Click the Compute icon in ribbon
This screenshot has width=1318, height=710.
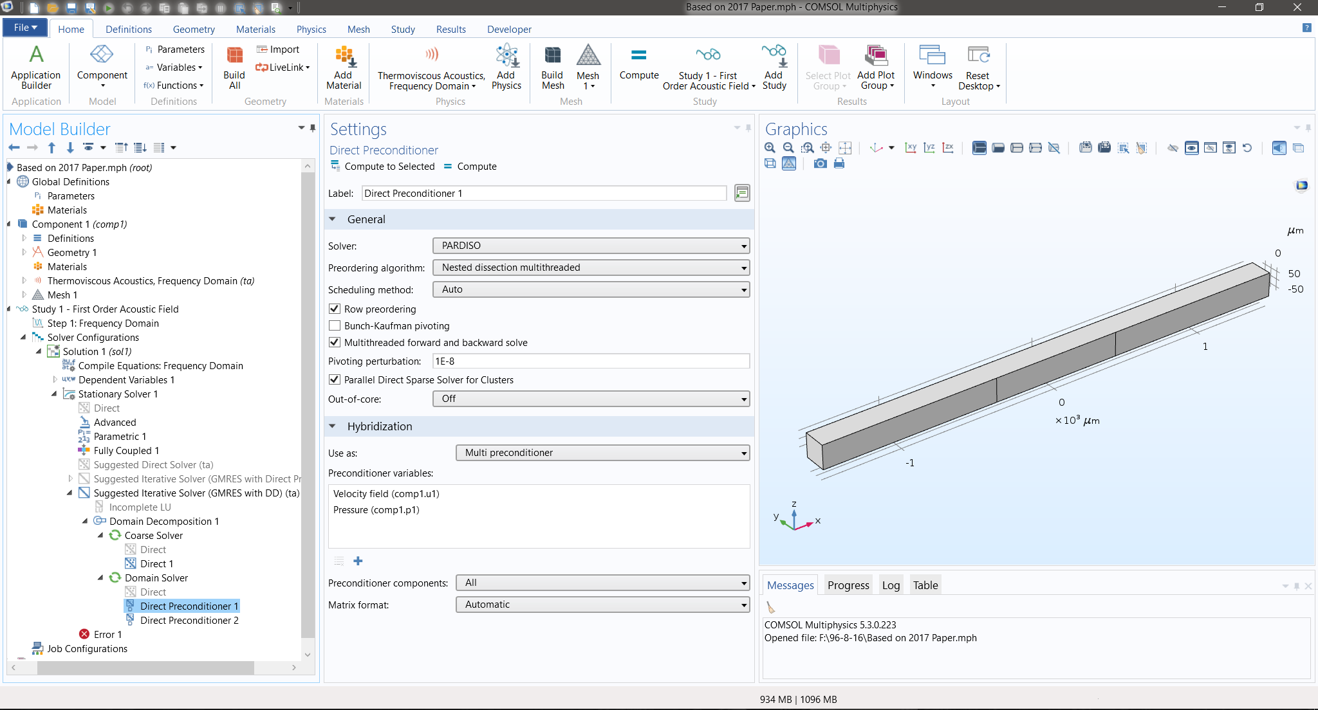tap(638, 57)
